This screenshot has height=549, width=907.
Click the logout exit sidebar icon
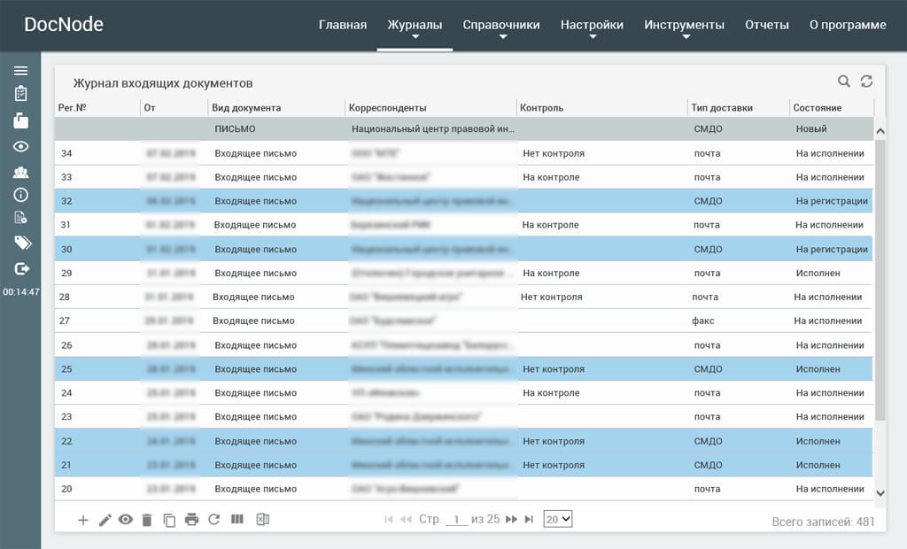click(21, 268)
